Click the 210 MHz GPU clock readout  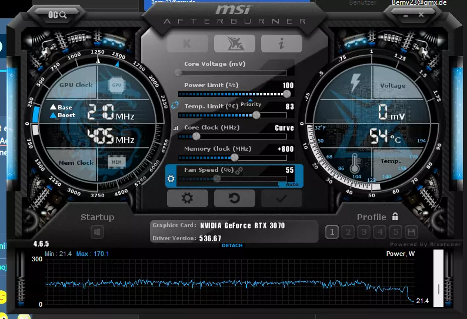(111, 112)
